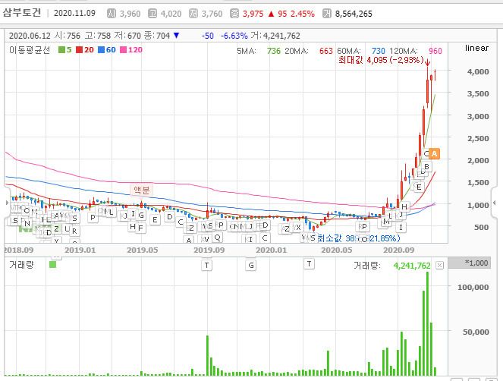Click the 20MA value 663
The height and width of the screenshot is (381, 503).
(326, 51)
